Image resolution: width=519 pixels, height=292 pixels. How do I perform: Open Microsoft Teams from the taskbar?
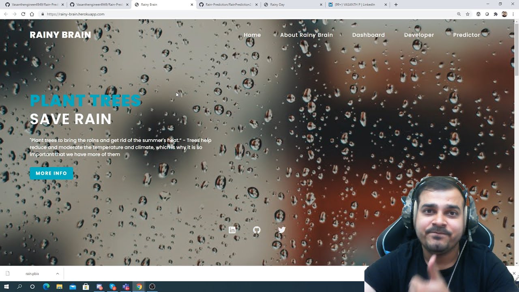pyautogui.click(x=126, y=287)
